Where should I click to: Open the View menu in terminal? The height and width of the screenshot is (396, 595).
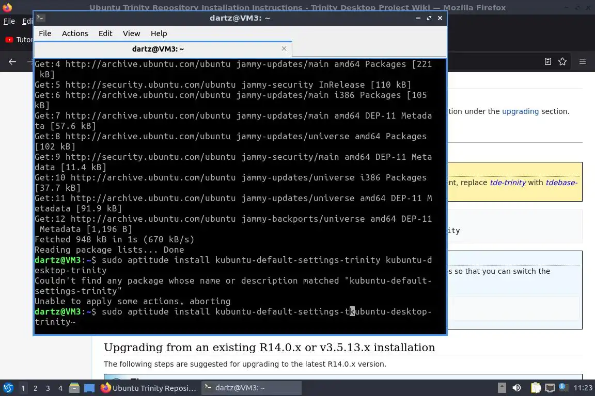pos(131,34)
